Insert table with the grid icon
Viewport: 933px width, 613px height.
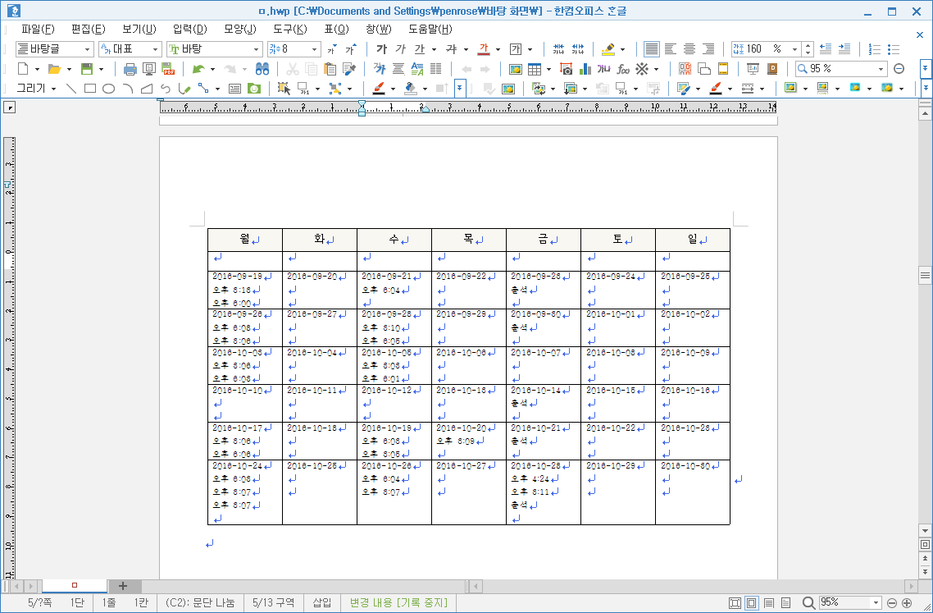(535, 69)
